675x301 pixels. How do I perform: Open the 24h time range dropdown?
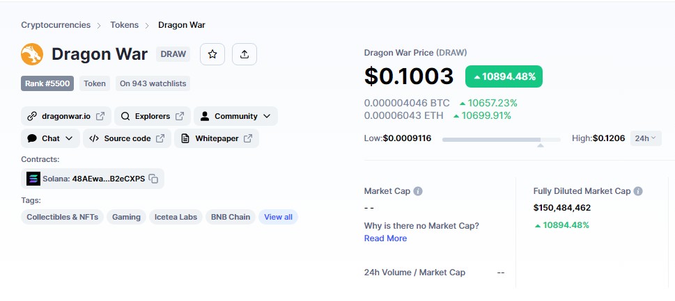[646, 138]
